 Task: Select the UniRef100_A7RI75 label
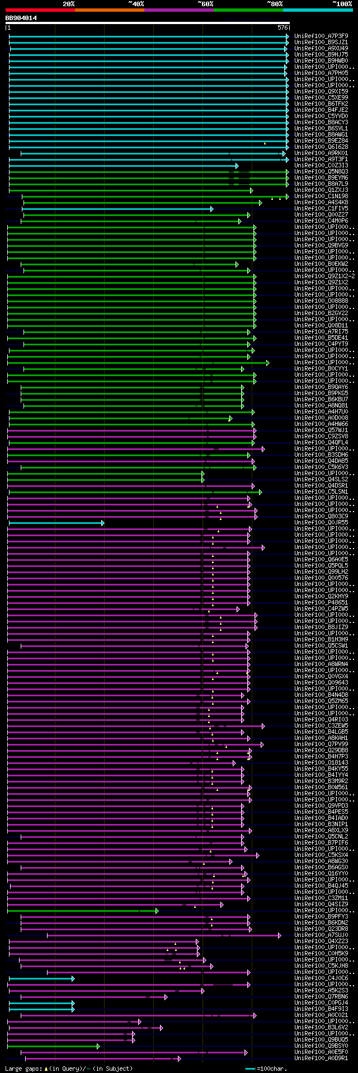coord(321,331)
